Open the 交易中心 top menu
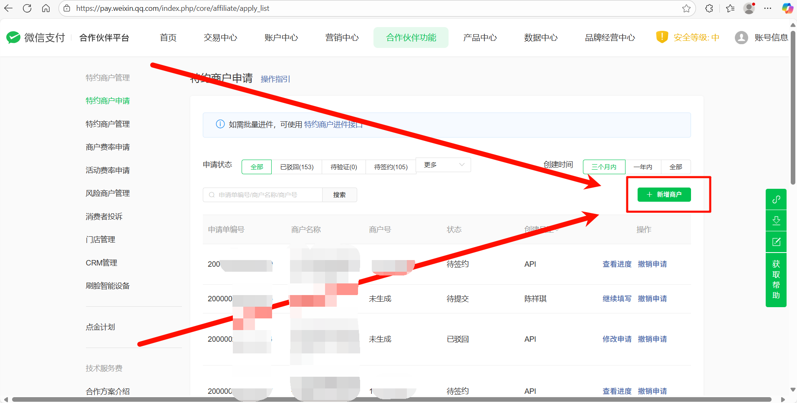 pyautogui.click(x=220, y=38)
